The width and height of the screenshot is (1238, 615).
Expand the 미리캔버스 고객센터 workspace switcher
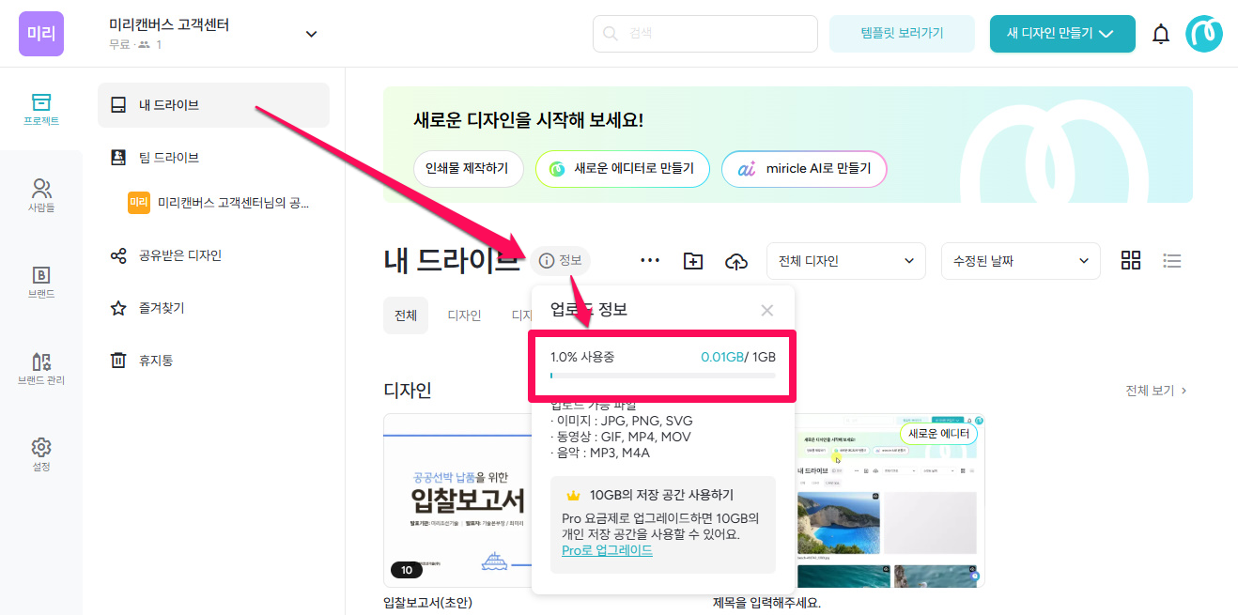coord(311,35)
